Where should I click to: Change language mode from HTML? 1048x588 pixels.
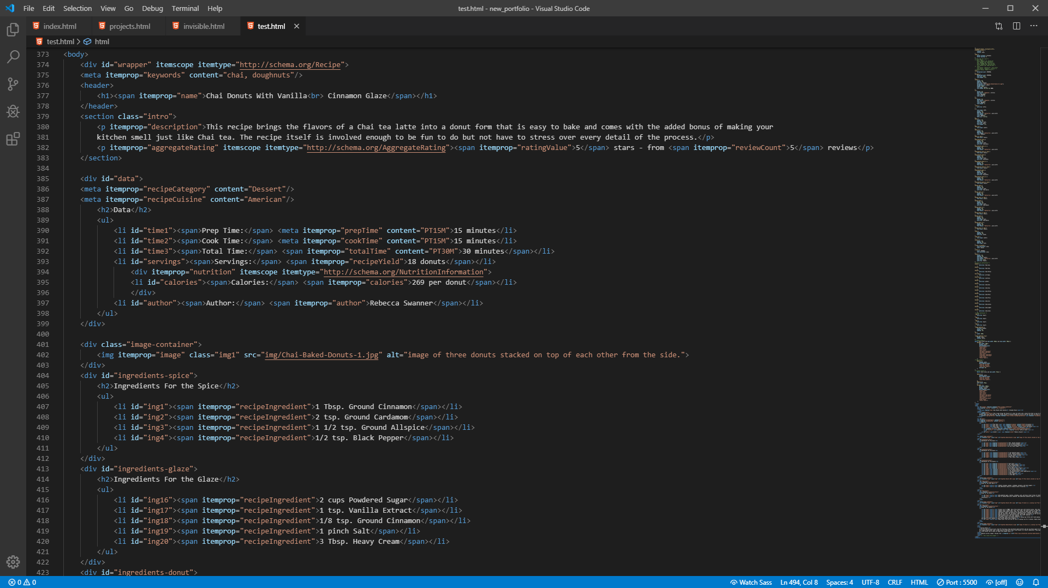(919, 582)
